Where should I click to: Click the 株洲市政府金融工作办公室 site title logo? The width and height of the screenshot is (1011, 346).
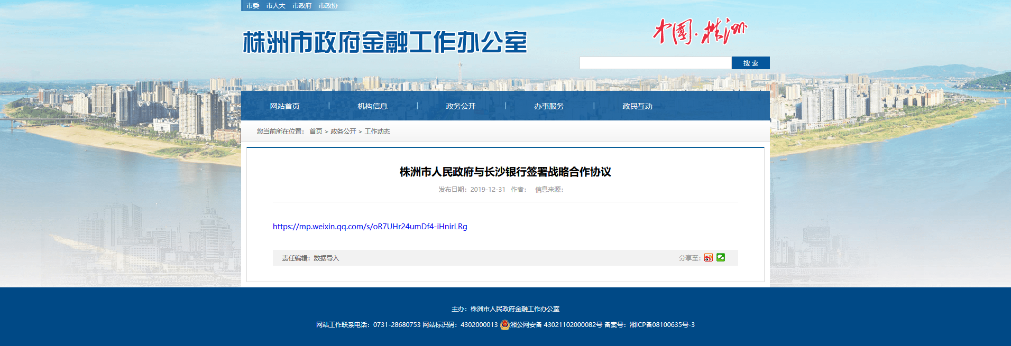pyautogui.click(x=385, y=42)
